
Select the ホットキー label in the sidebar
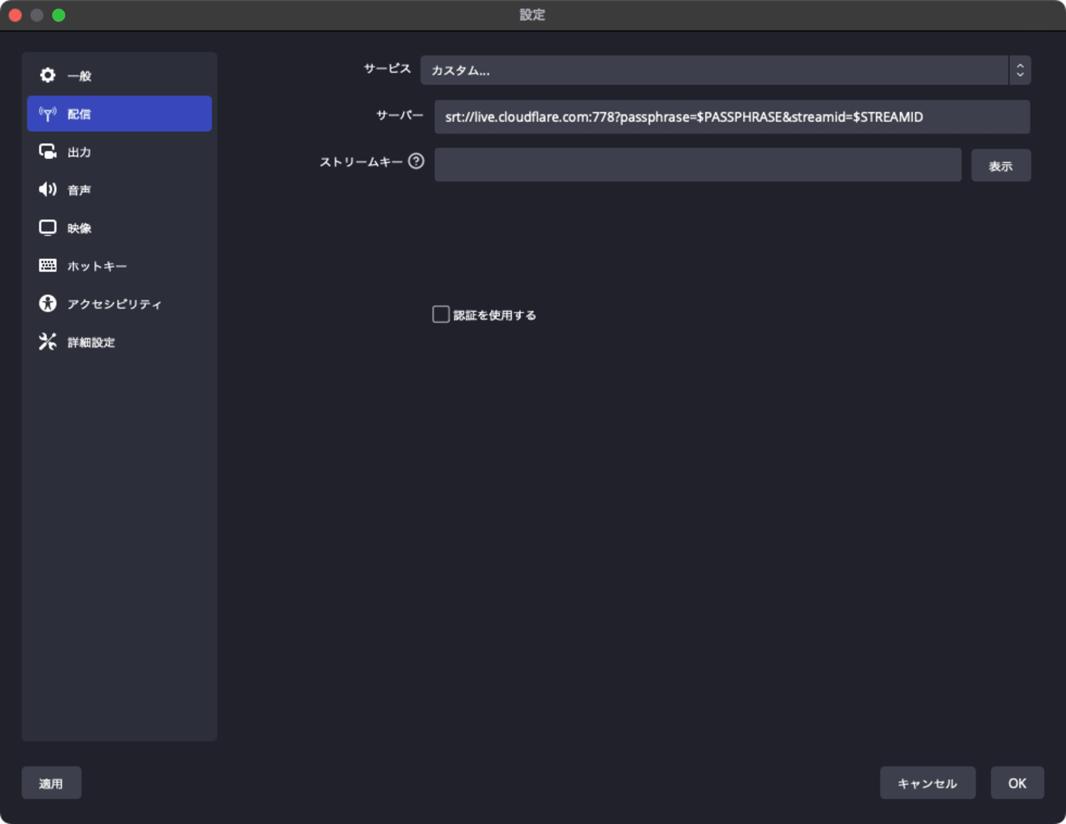coord(97,266)
